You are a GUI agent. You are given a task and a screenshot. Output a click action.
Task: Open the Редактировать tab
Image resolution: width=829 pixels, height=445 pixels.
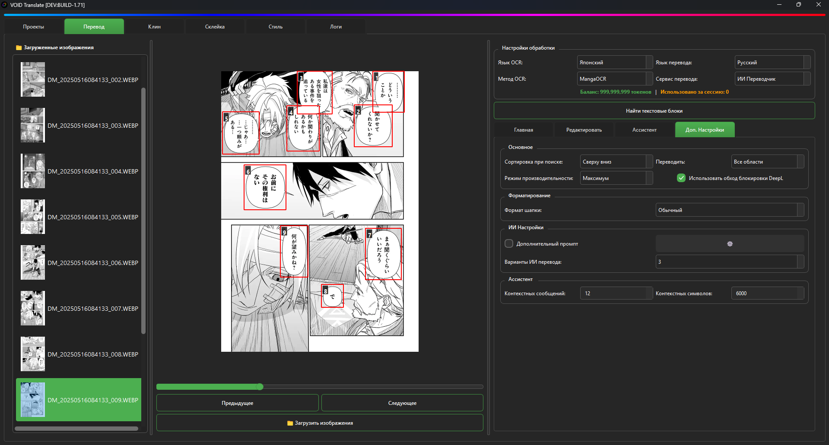click(x=584, y=130)
